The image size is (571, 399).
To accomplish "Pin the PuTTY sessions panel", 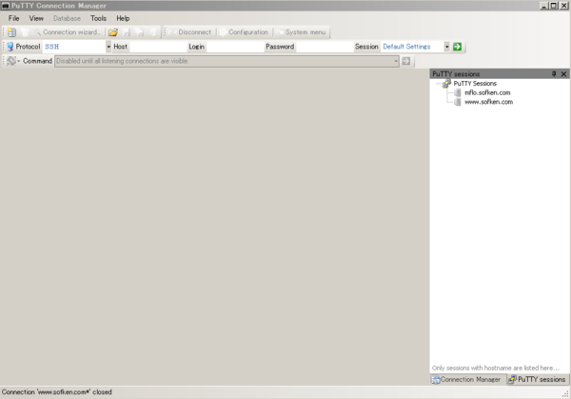I will coord(554,74).
